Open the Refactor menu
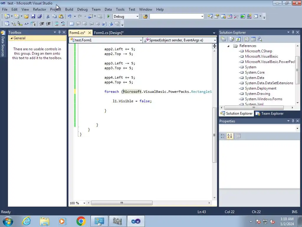The image size is (302, 227). pos(40,9)
